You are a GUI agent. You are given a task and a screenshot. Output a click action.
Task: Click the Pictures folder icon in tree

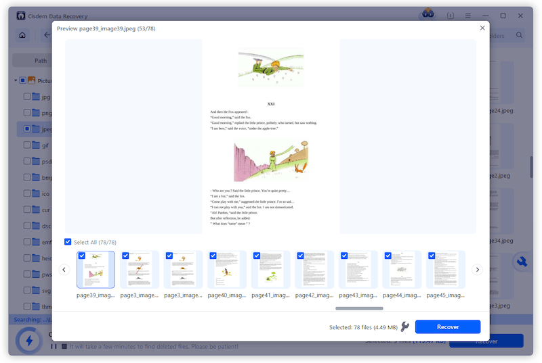pos(31,80)
